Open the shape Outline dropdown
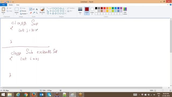The image size is (172, 97). [71, 8]
